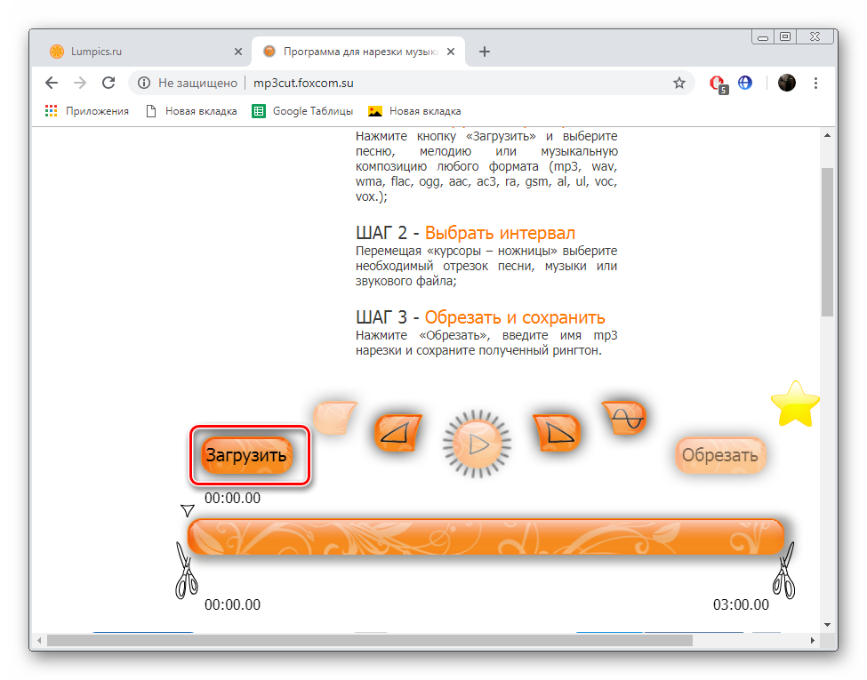
Task: Open a new browser tab
Action: 485,52
